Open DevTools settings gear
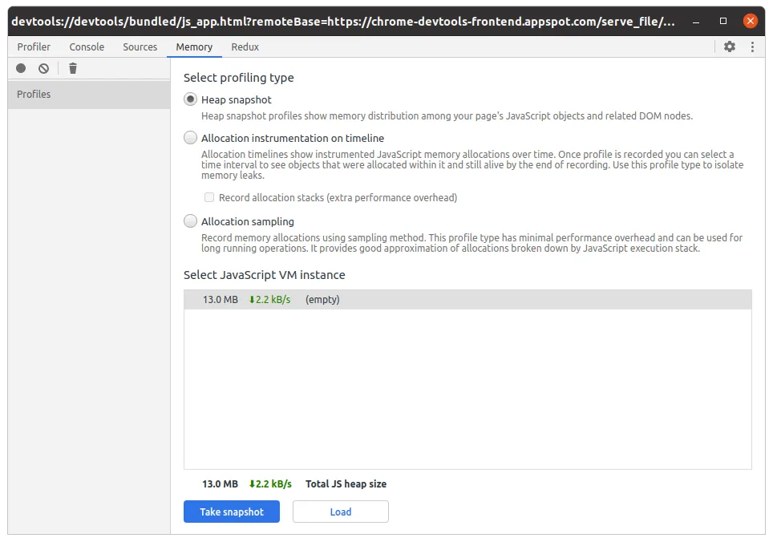The height and width of the screenshot is (542, 773). 729,47
